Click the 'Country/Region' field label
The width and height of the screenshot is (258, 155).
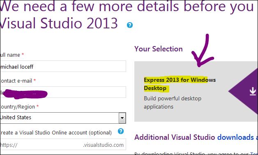point(17,107)
